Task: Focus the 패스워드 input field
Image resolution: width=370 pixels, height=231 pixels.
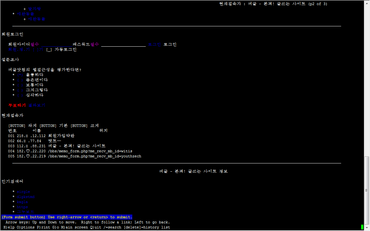Action: tap(123, 45)
